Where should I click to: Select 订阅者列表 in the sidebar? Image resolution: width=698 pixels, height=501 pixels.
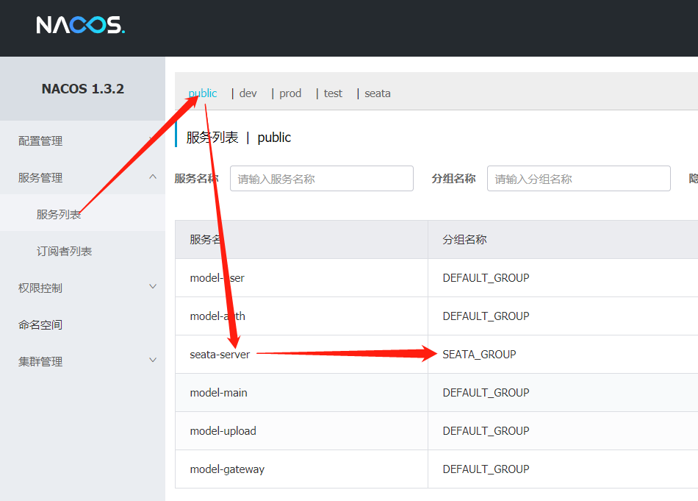click(x=64, y=252)
